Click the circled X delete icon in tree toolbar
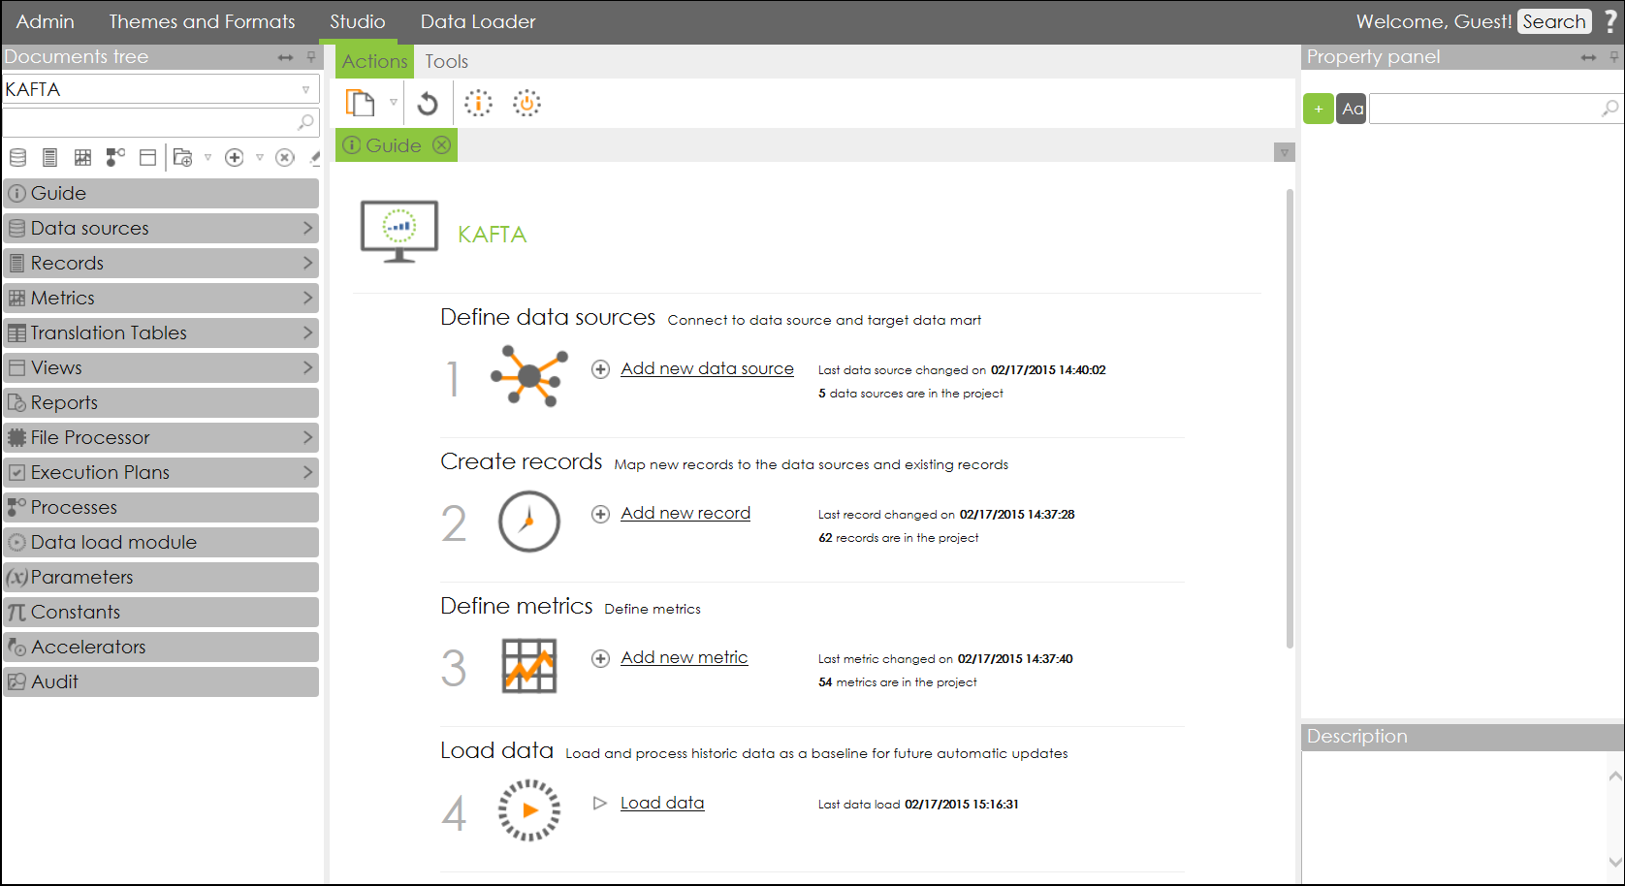This screenshot has height=886, width=1625. pos(284,157)
